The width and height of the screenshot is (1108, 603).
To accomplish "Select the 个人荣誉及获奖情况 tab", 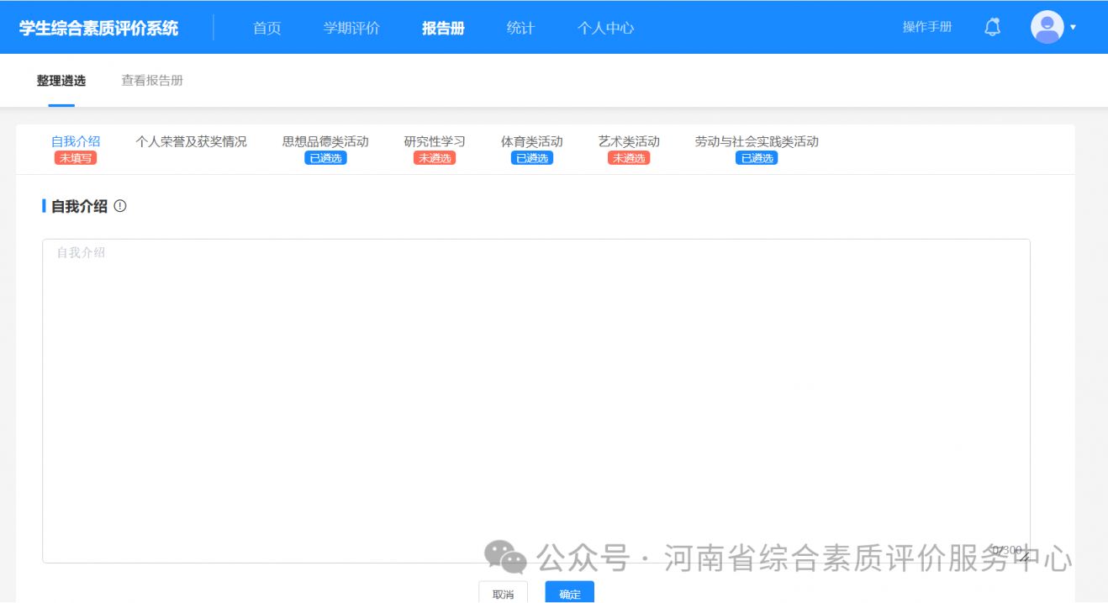I will [x=192, y=141].
